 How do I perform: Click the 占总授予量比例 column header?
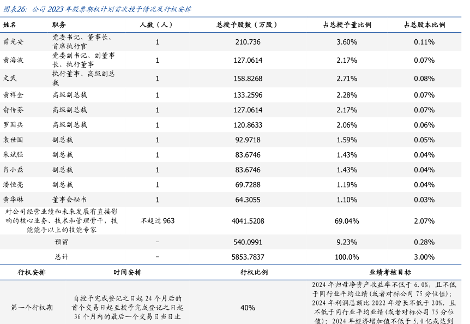pyautogui.click(x=347, y=25)
